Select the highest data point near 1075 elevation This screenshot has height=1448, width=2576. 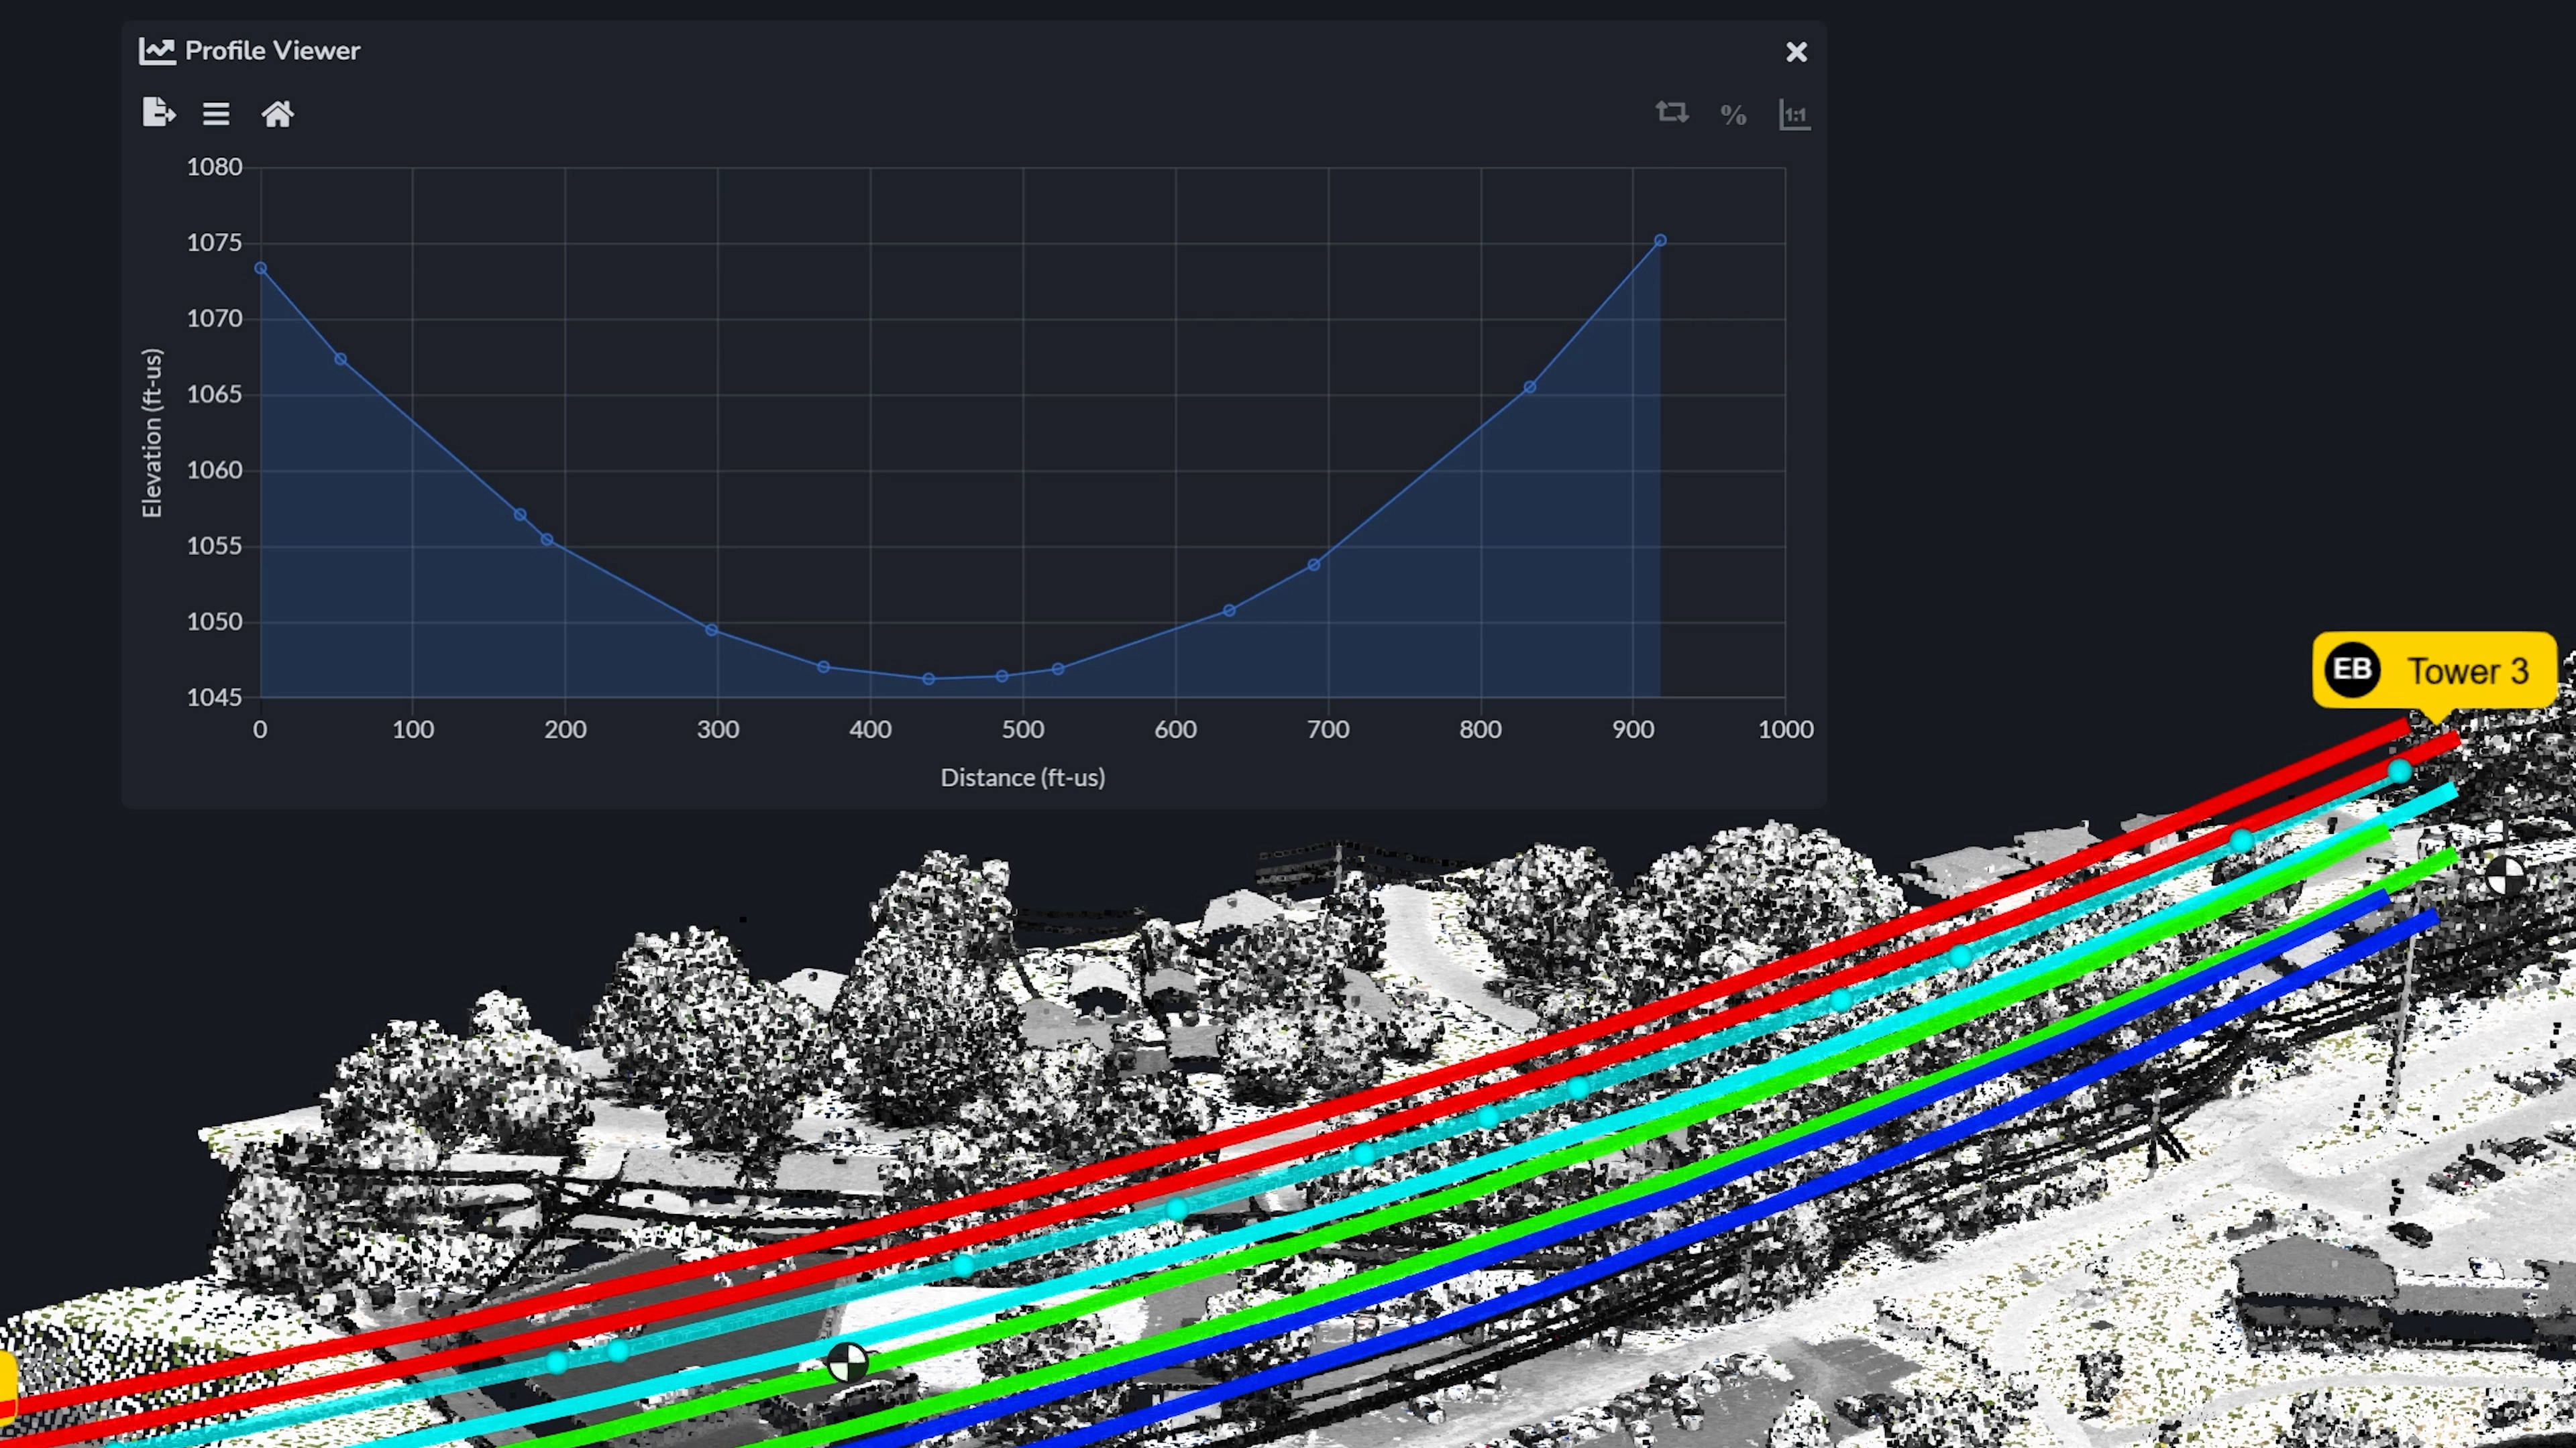tap(1660, 241)
